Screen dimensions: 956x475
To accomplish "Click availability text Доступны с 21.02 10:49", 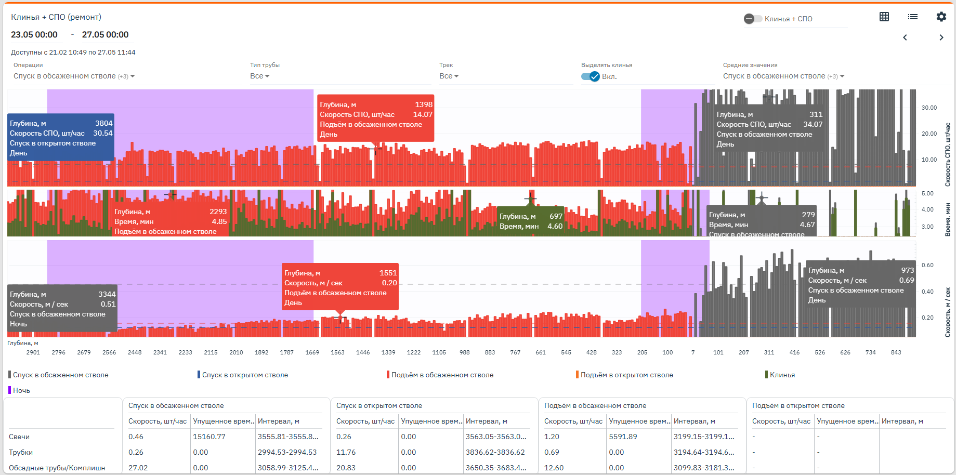I will pyautogui.click(x=73, y=52).
